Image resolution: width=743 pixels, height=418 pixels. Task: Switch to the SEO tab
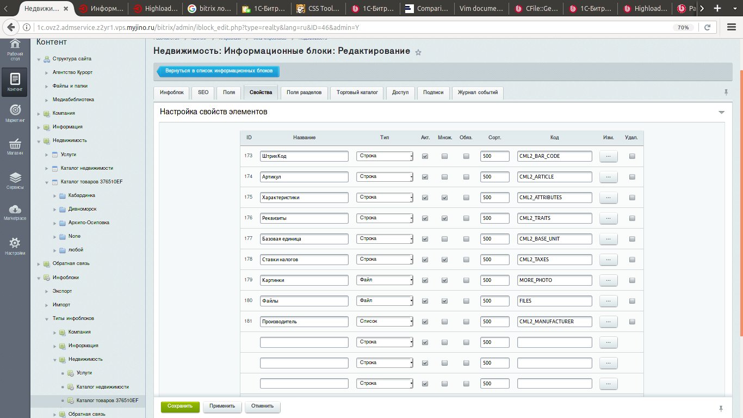[203, 93]
